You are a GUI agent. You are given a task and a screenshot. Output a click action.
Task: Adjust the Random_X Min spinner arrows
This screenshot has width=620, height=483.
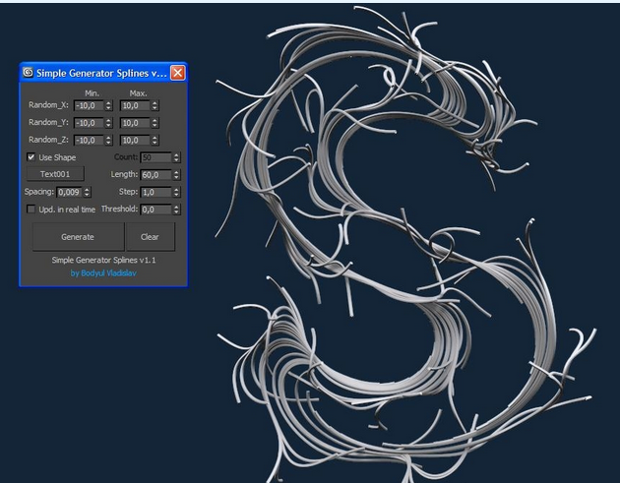tap(108, 105)
